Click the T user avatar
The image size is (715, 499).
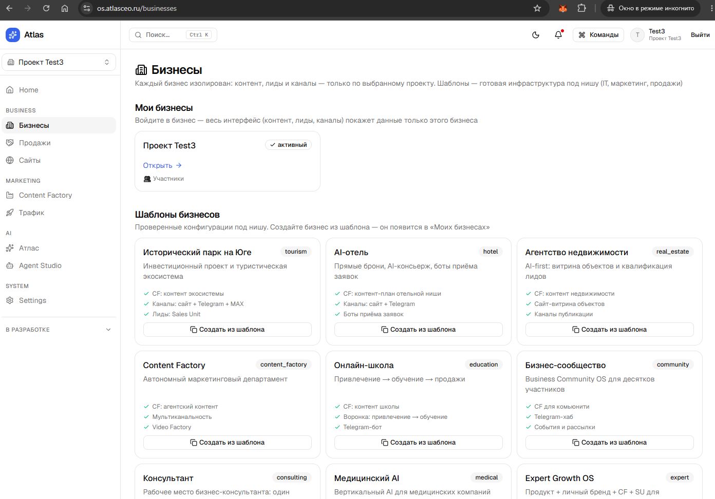pos(637,35)
